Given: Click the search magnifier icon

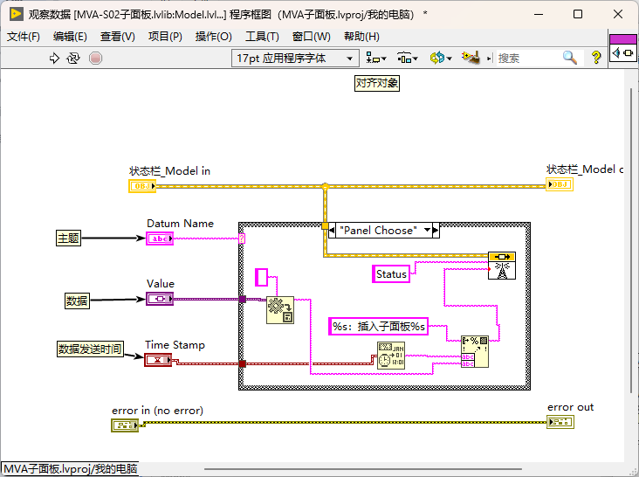Looking at the screenshot, I should pyautogui.click(x=570, y=58).
